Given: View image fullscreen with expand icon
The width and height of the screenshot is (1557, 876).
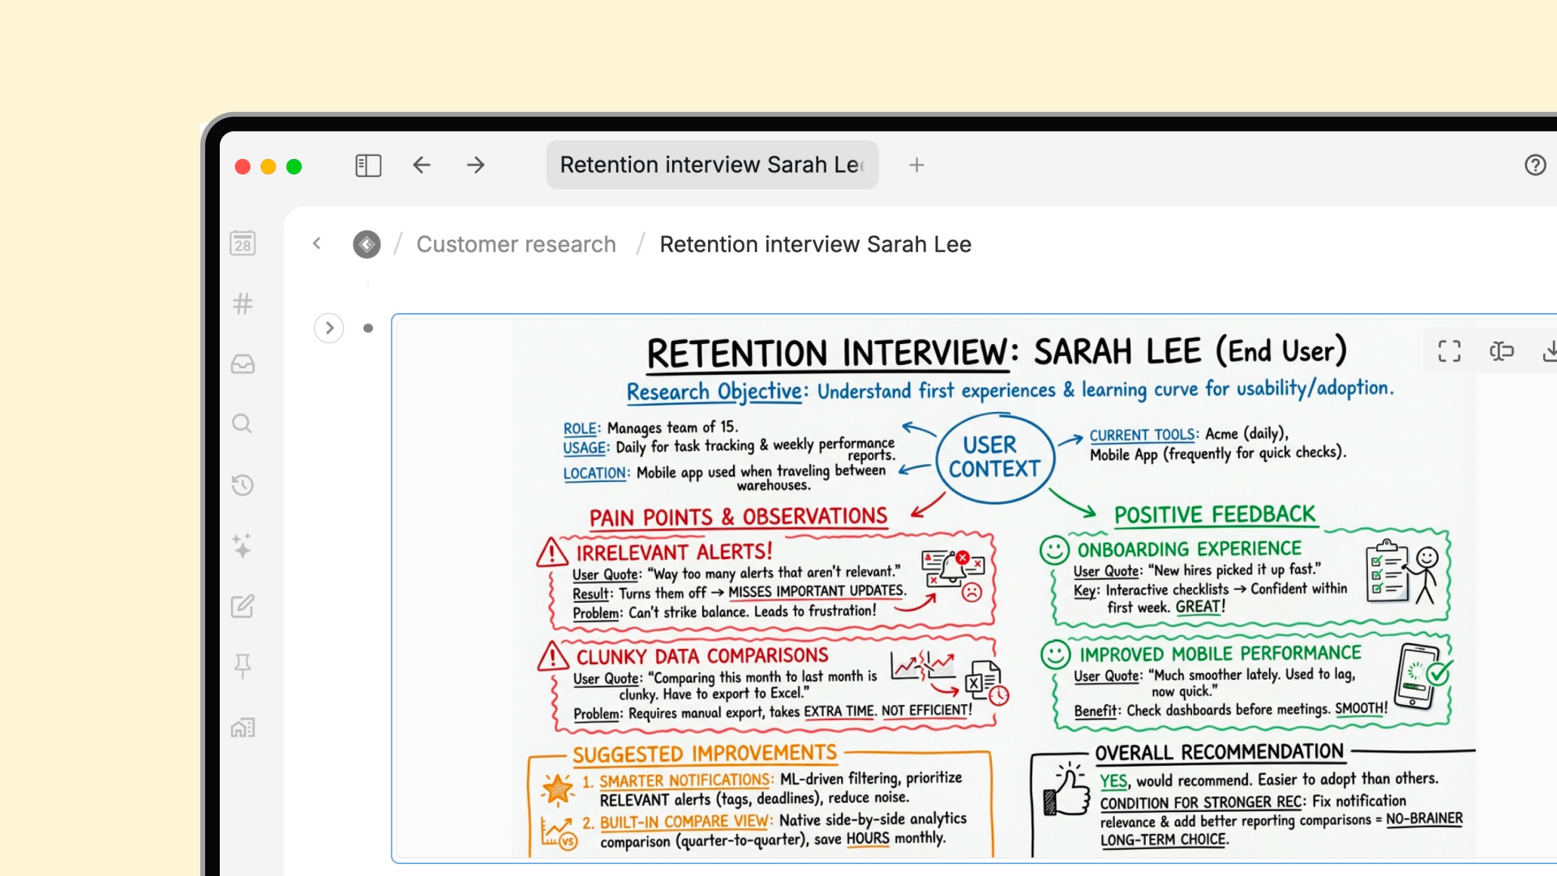Looking at the screenshot, I should (1449, 351).
